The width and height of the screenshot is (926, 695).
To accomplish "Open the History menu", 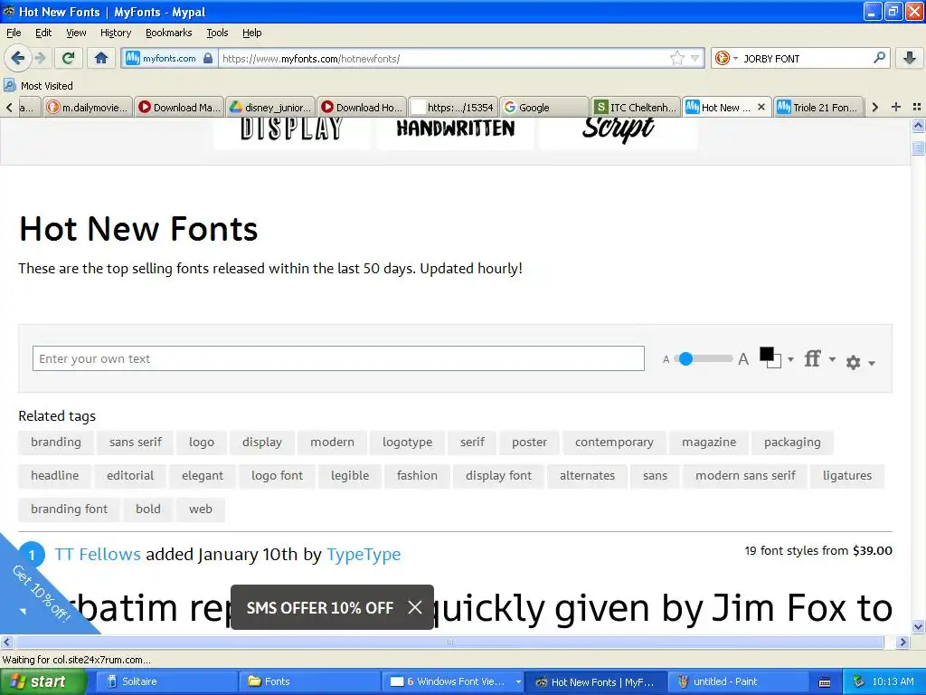I will 115,33.
